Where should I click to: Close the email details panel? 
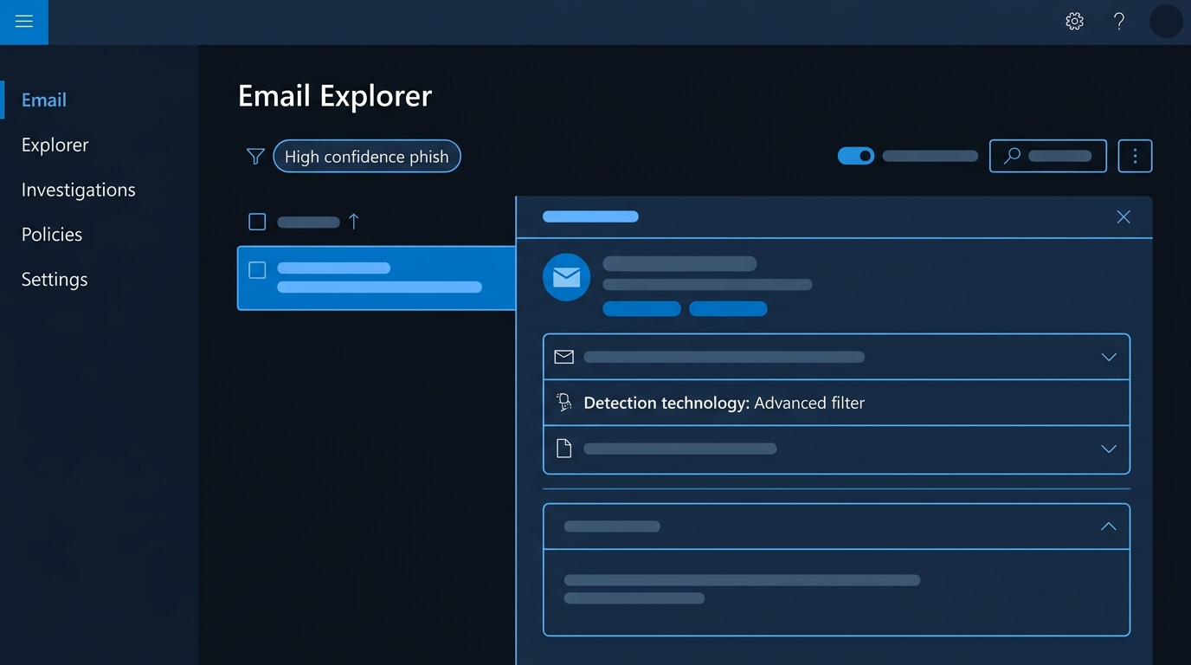click(x=1123, y=217)
